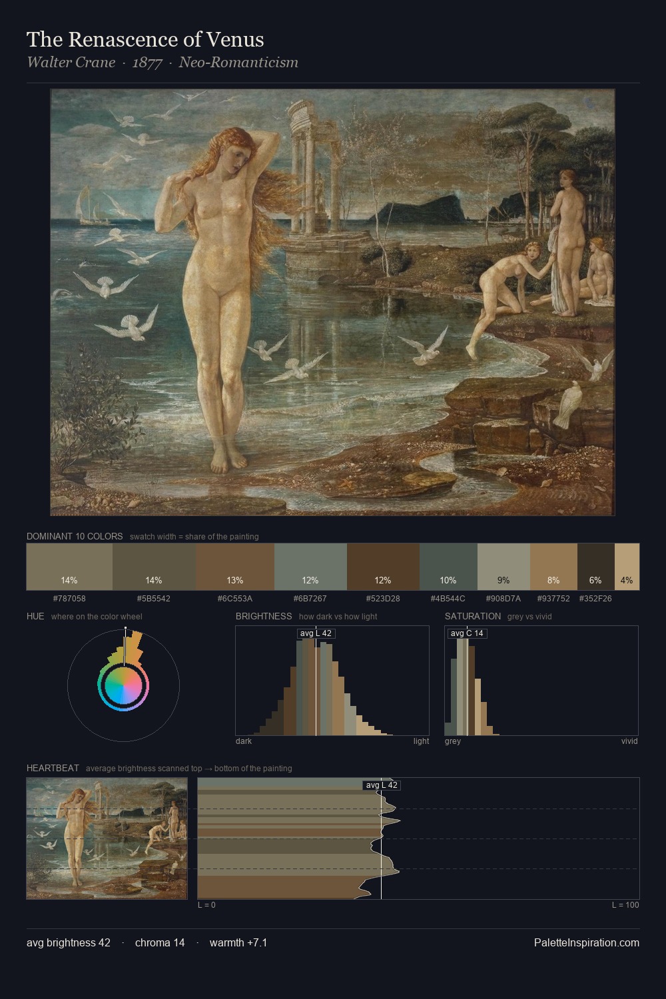Screen dimensions: 666x999
Task: Click the #787058 color swatch
Action: (x=69, y=567)
